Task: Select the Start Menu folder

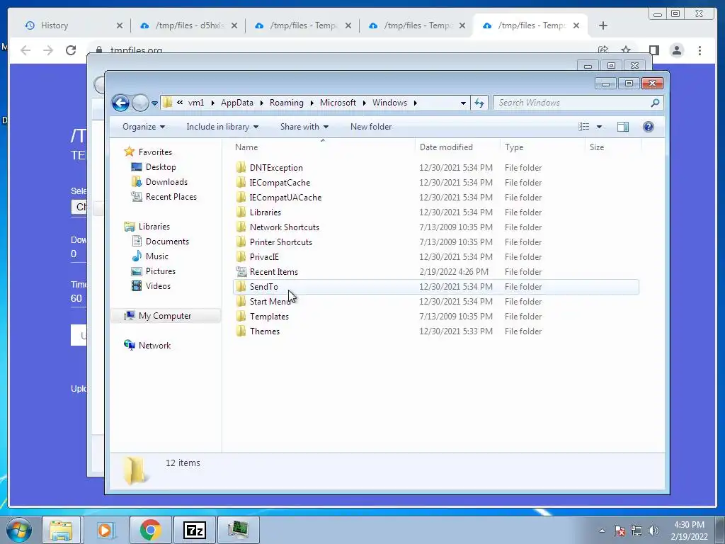Action: [x=270, y=302]
